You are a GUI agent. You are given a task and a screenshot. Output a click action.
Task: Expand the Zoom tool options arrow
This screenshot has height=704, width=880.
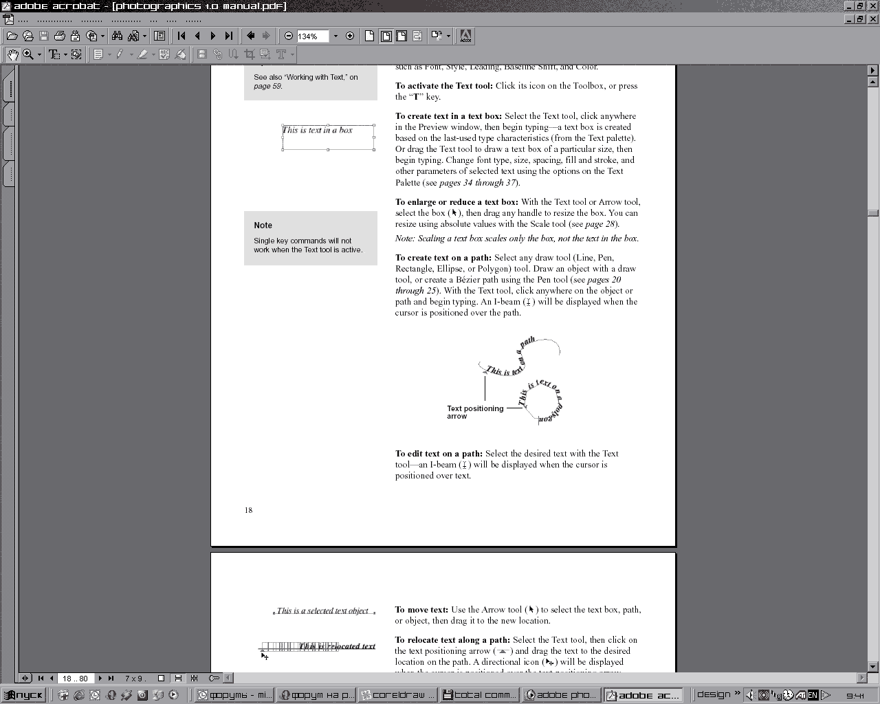(39, 54)
